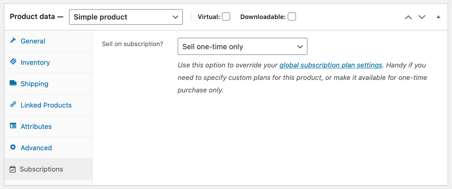The height and width of the screenshot is (189, 452).
Task: Follow the global subscription plan settings link
Action: (331, 65)
